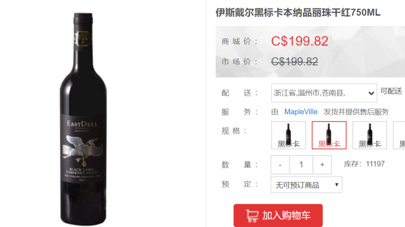This screenshot has height=227, width=405.
Task: Select the partially visible fourth variant option
Action: pyautogui.click(x=399, y=135)
